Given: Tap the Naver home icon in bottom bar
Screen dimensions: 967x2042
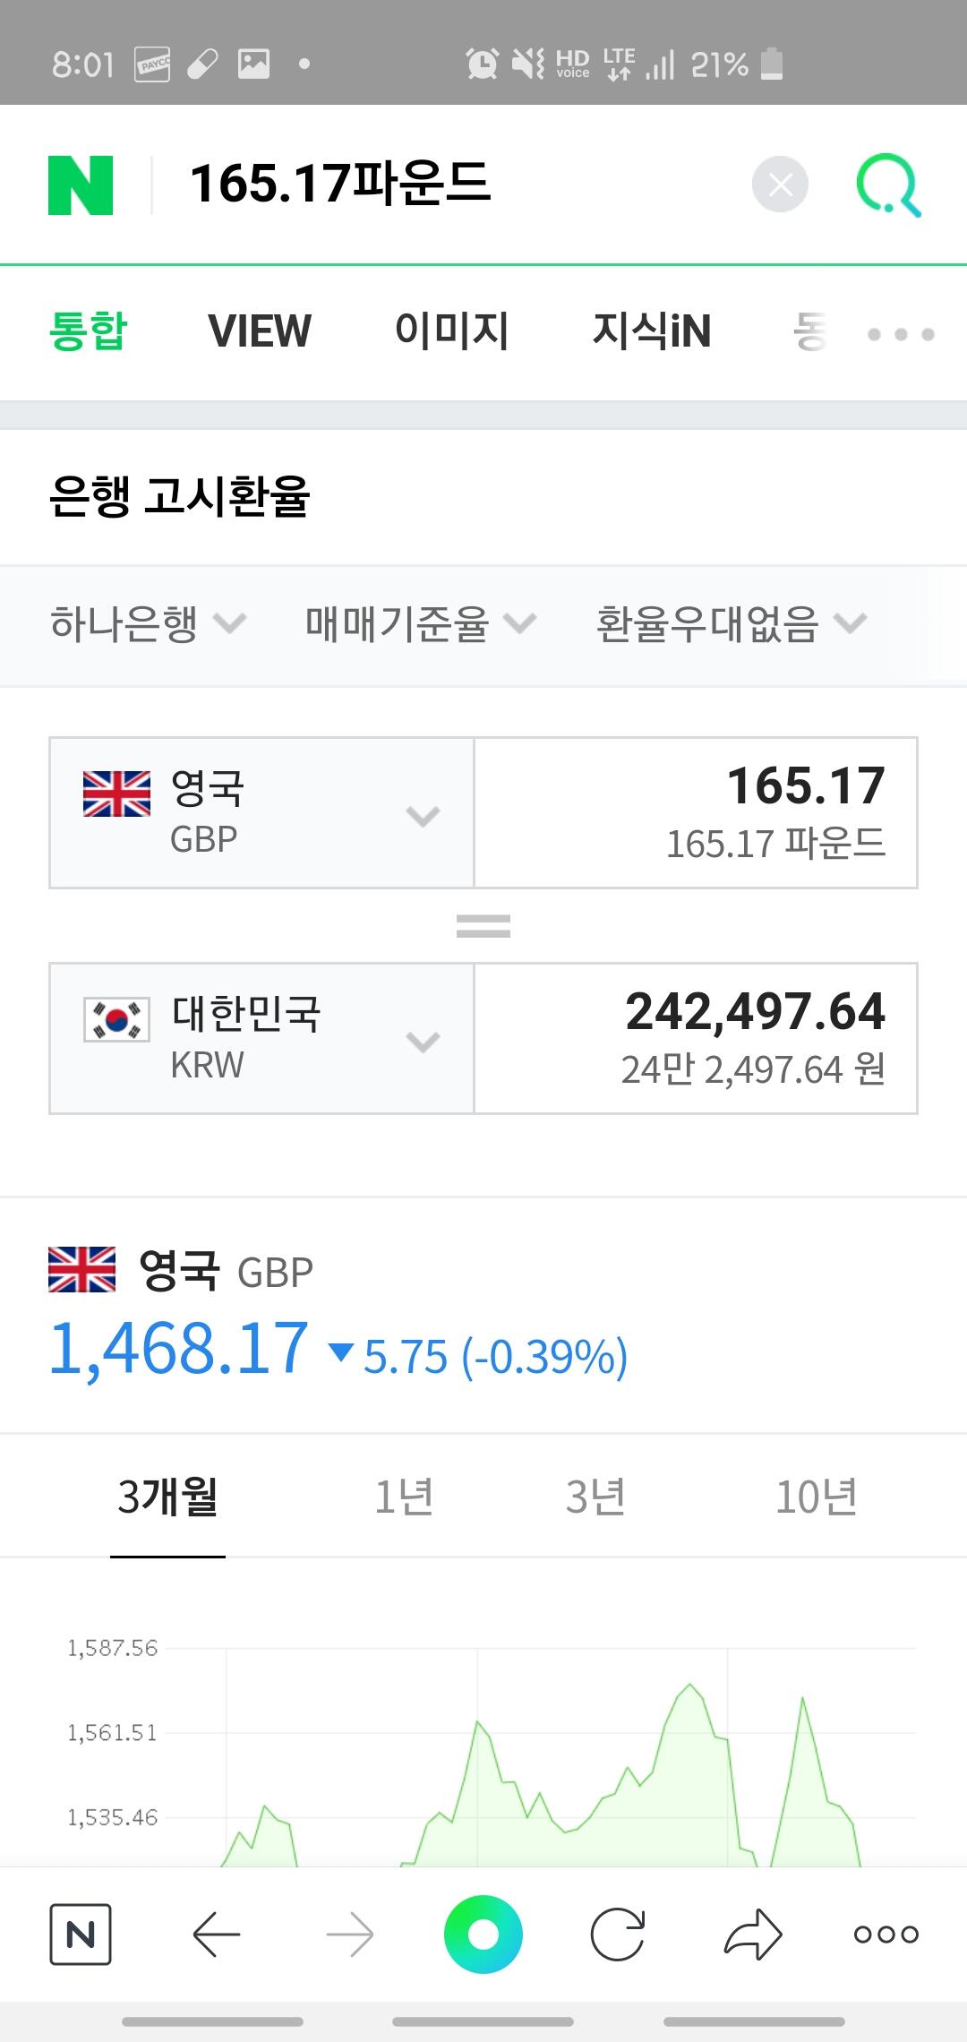Looking at the screenshot, I should (x=81, y=1935).
